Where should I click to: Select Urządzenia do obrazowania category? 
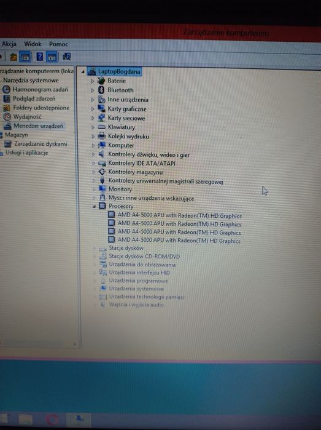click(x=142, y=265)
